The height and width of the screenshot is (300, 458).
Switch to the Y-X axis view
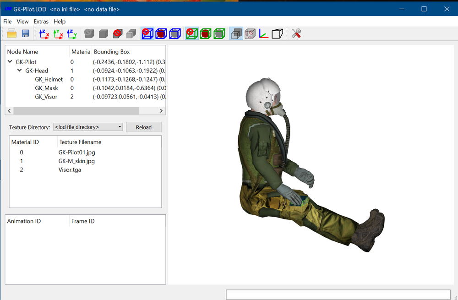point(58,33)
